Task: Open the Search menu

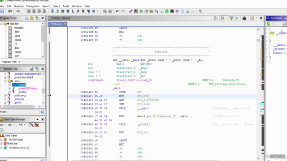Action: (46, 6)
